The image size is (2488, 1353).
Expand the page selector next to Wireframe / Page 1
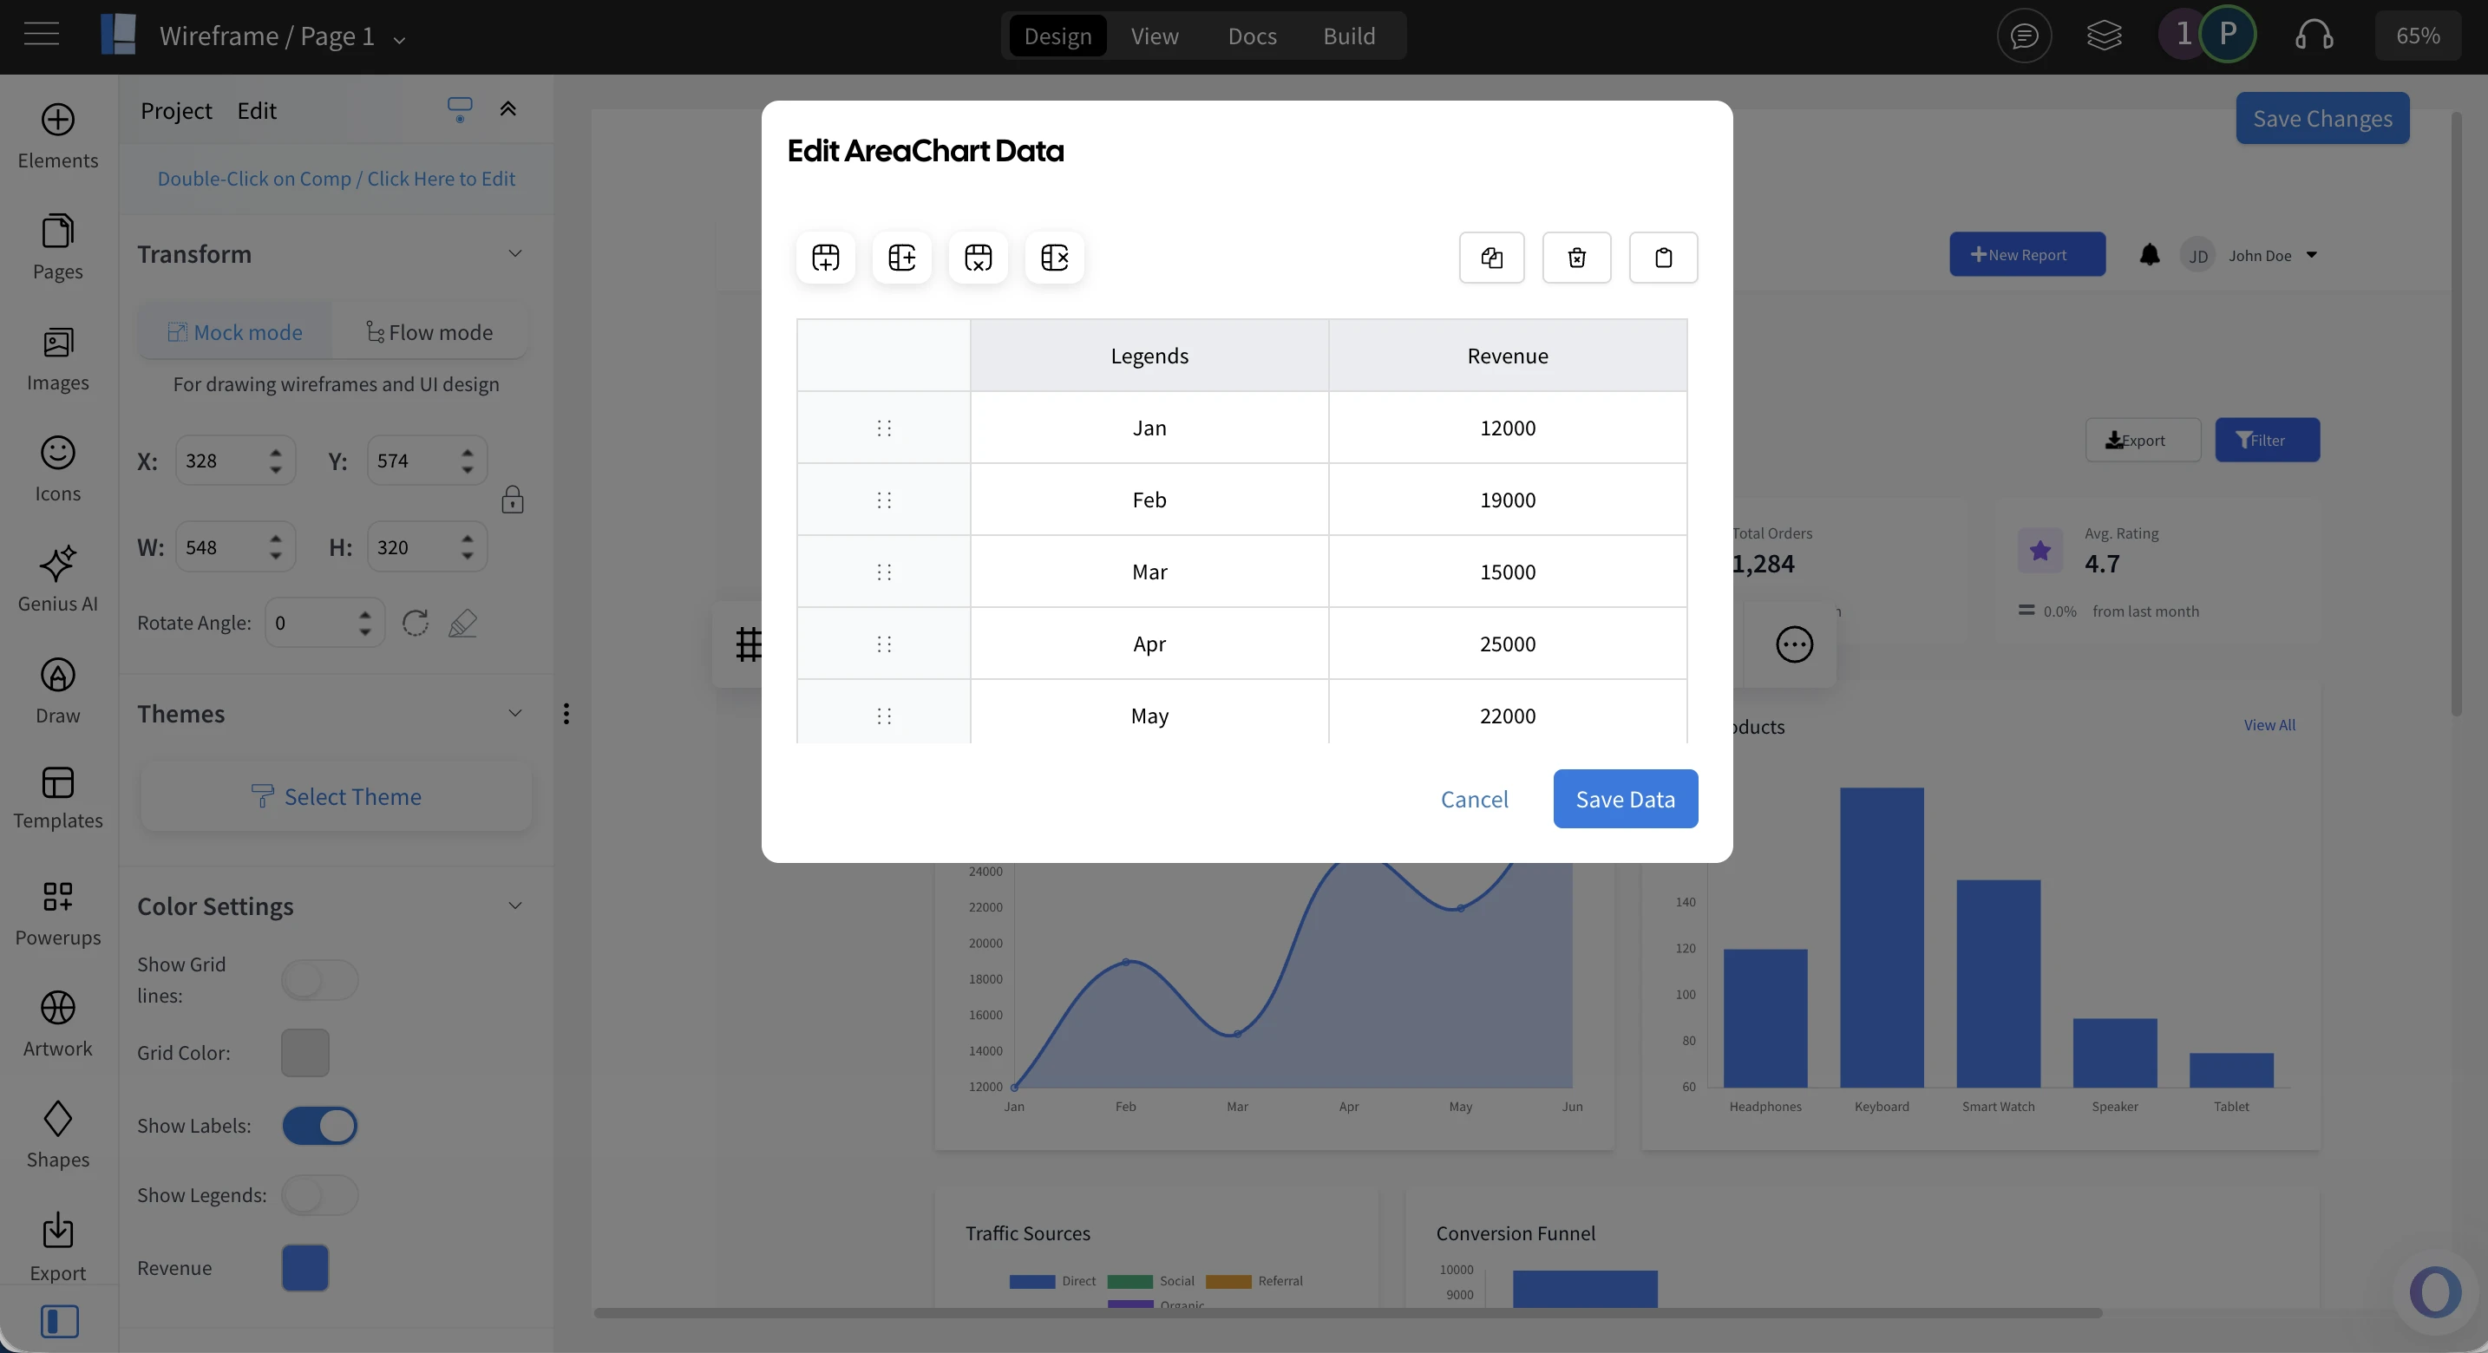point(400,39)
